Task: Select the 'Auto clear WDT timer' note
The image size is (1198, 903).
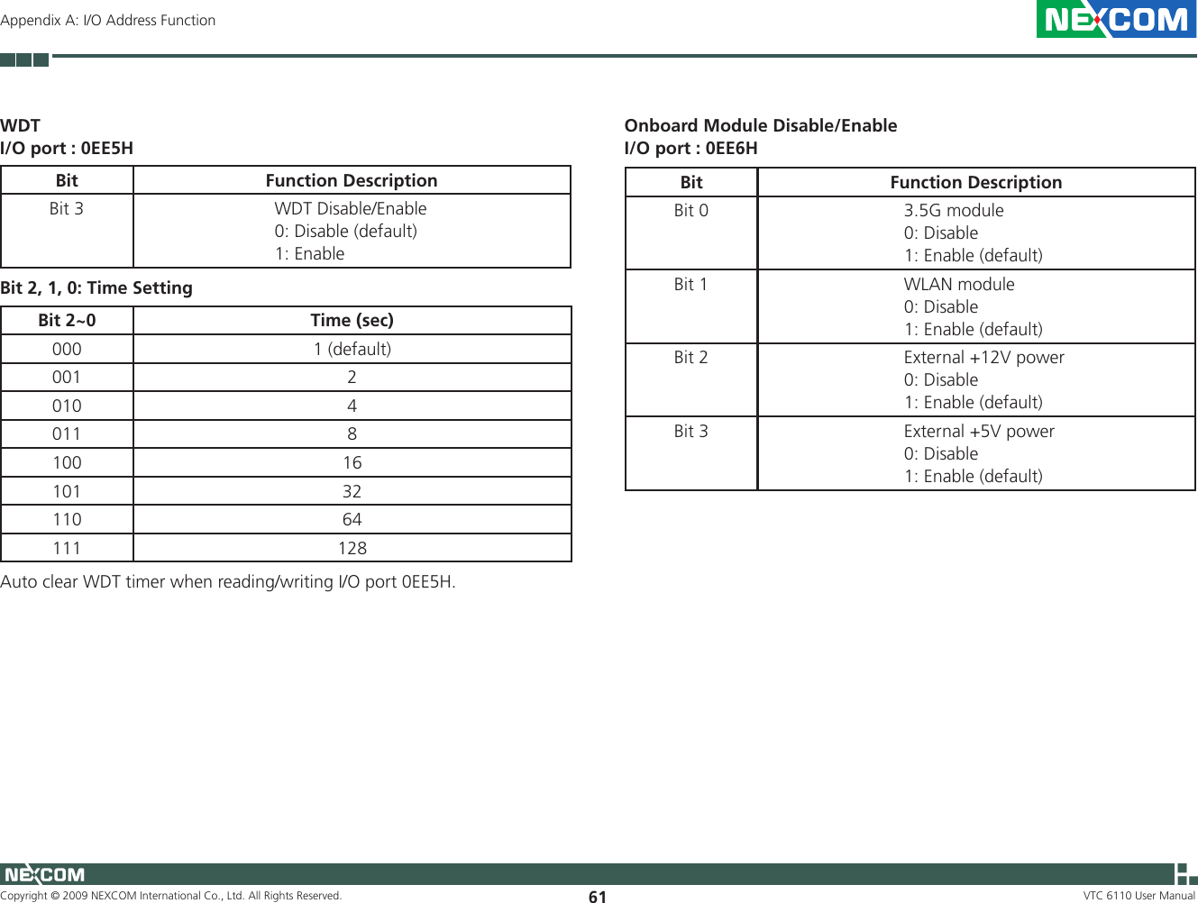Action: coord(228,581)
